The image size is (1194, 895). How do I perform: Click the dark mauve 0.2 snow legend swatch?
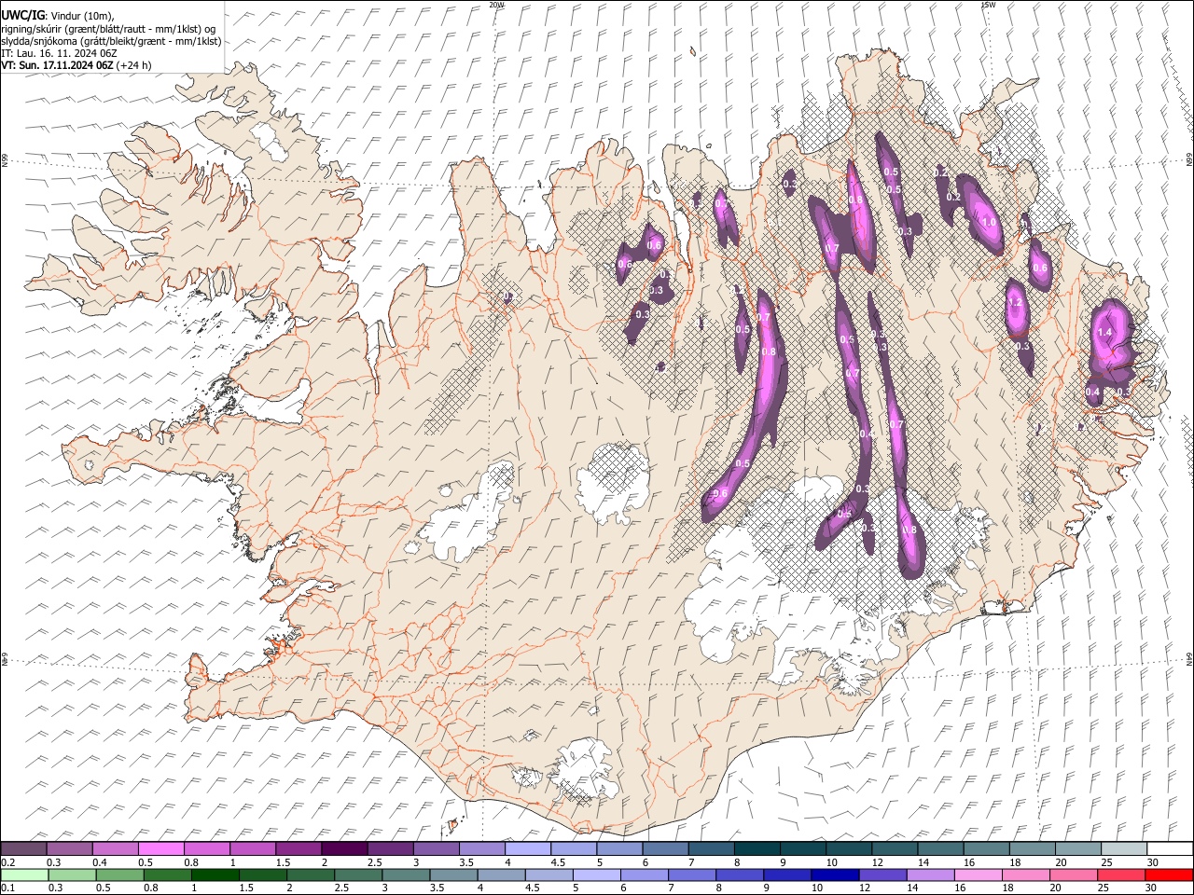(23, 848)
